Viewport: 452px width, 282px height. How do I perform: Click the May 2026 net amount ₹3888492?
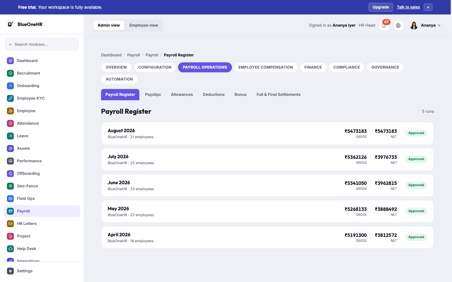click(386, 209)
